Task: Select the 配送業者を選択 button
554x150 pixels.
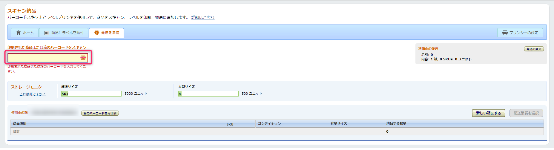Action: click(526, 113)
